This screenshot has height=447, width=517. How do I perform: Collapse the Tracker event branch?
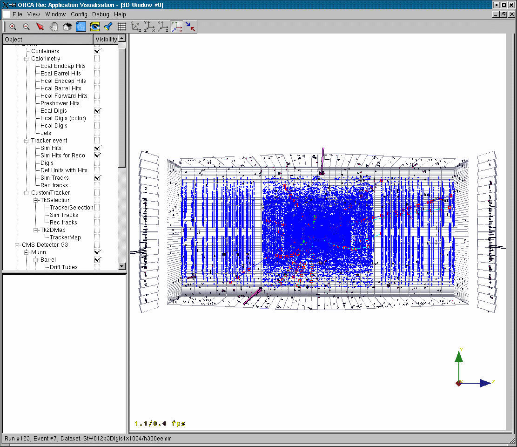(27, 141)
